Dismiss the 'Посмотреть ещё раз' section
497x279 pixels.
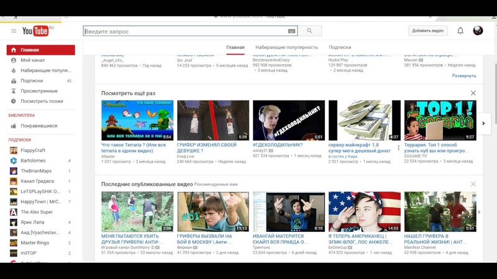pyautogui.click(x=473, y=93)
